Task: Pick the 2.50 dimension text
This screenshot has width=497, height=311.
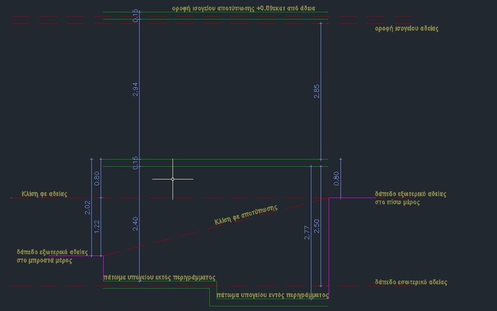Action: tap(317, 226)
